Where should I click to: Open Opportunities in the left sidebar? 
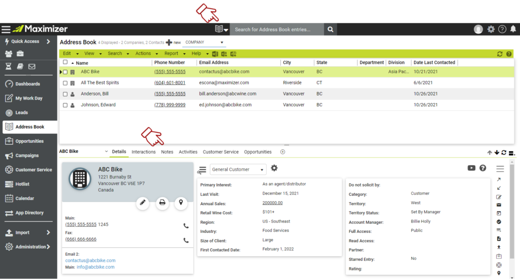[x=29, y=141]
